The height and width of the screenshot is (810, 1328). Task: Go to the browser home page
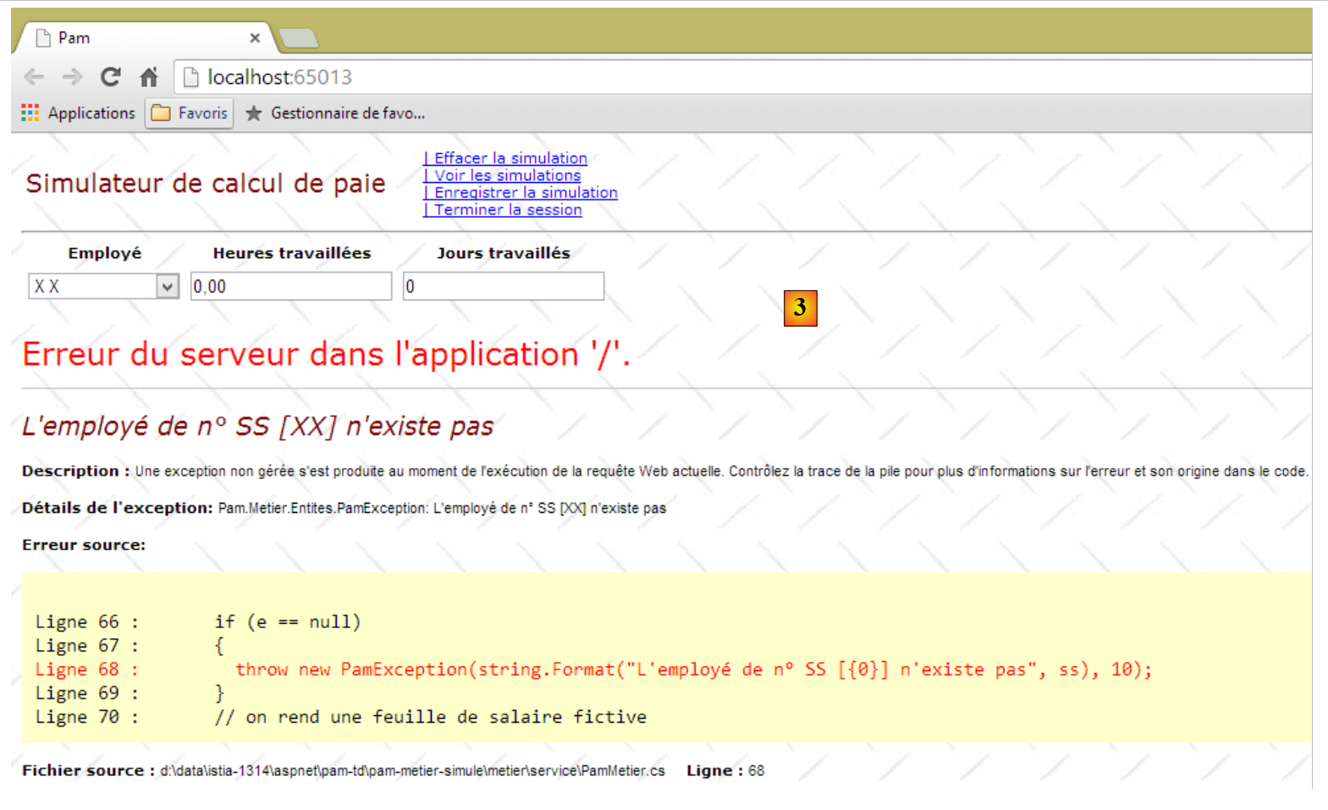click(x=149, y=77)
